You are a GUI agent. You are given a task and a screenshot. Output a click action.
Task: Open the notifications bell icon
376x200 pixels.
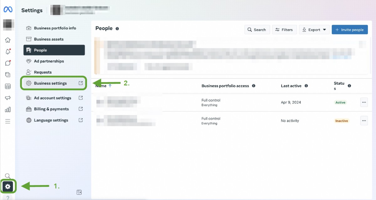(x=8, y=52)
